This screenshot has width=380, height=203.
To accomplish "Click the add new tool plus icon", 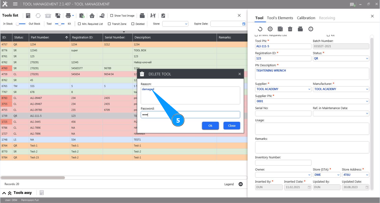I will coord(270,29).
